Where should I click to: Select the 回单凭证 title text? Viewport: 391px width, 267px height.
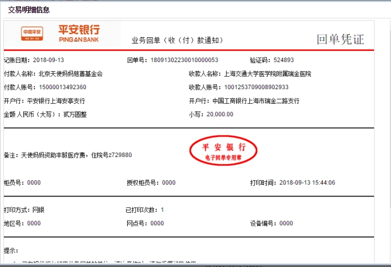(340, 40)
